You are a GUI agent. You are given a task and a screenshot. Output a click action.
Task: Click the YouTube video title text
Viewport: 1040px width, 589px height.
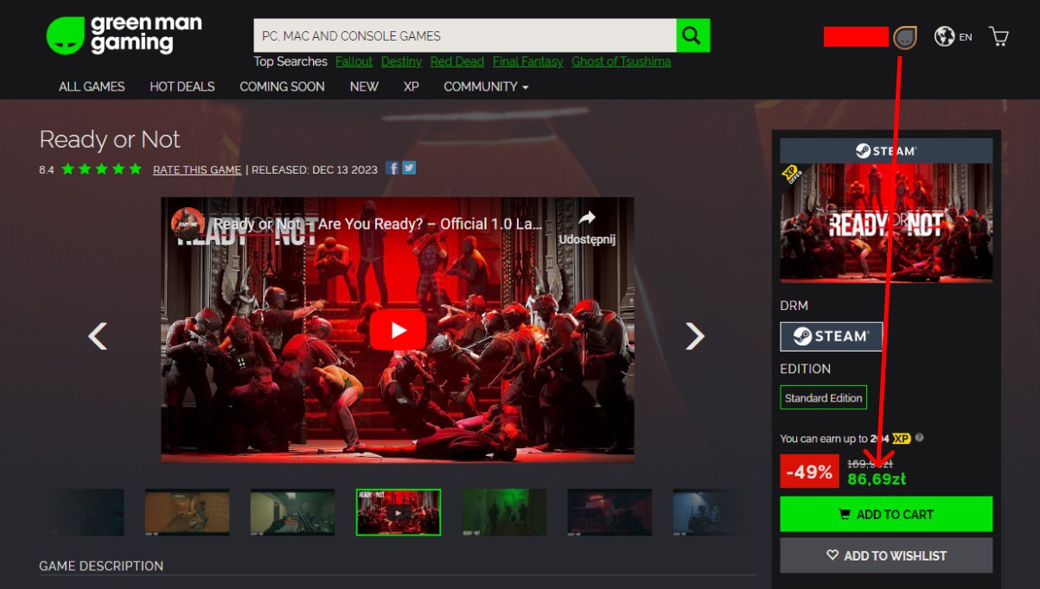pos(378,224)
